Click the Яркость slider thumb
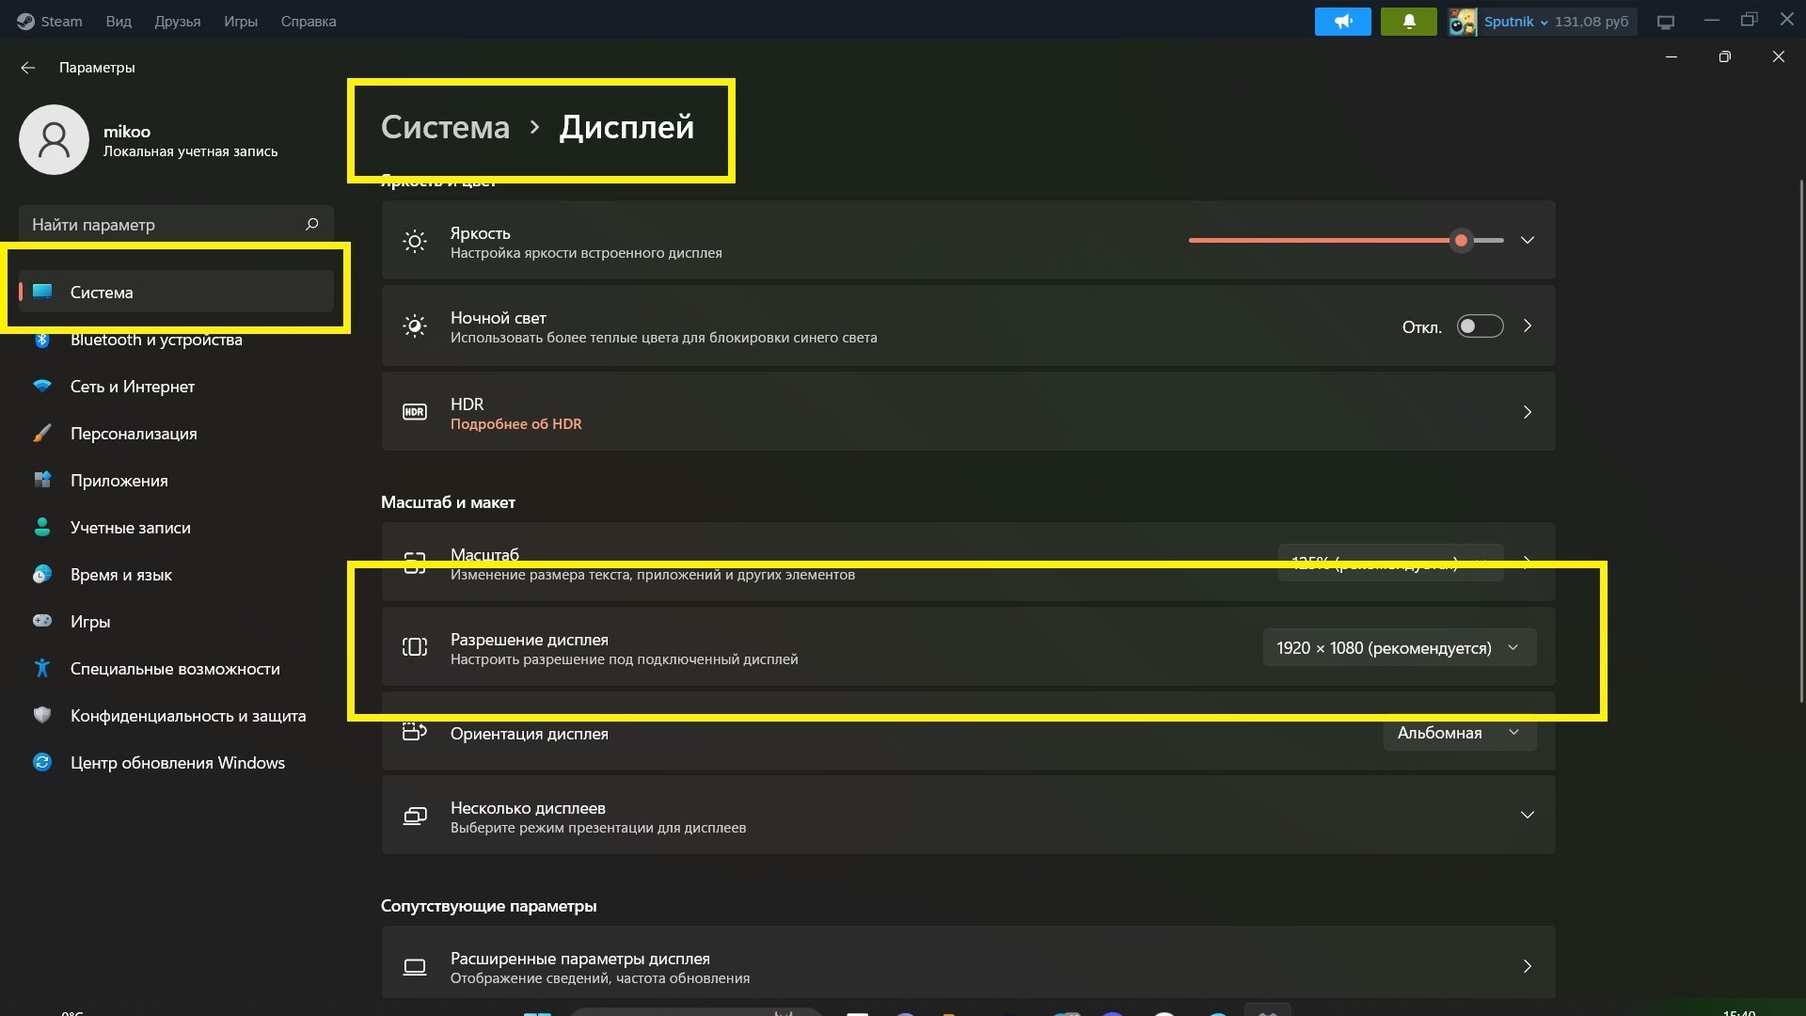Screen dimensions: 1806x1016 [x=1461, y=240]
